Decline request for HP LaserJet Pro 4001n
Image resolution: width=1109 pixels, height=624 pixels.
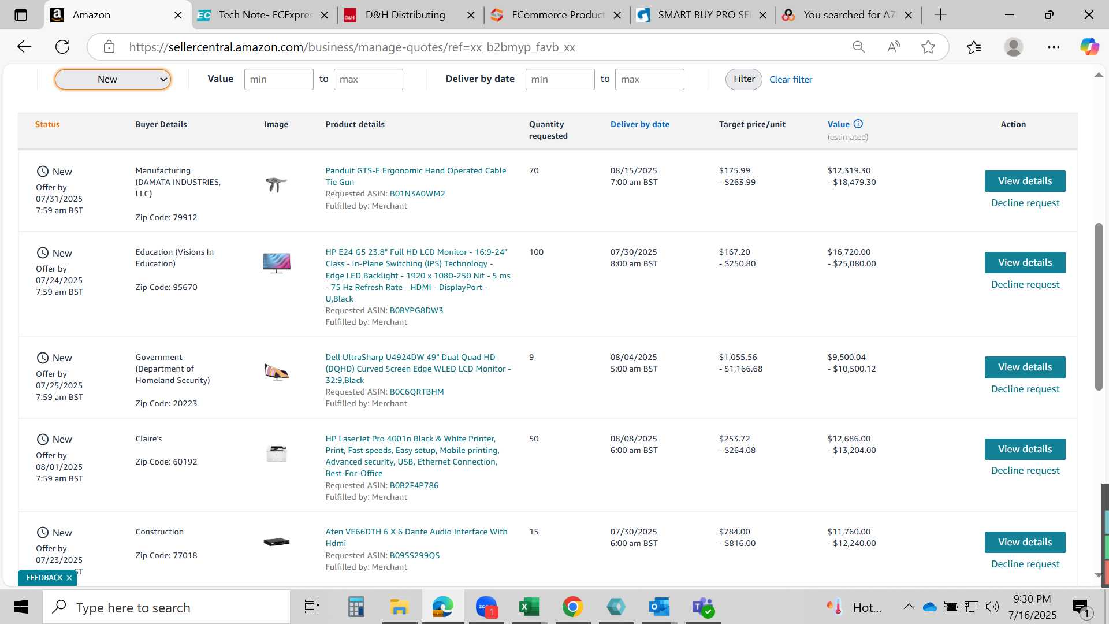click(x=1025, y=471)
